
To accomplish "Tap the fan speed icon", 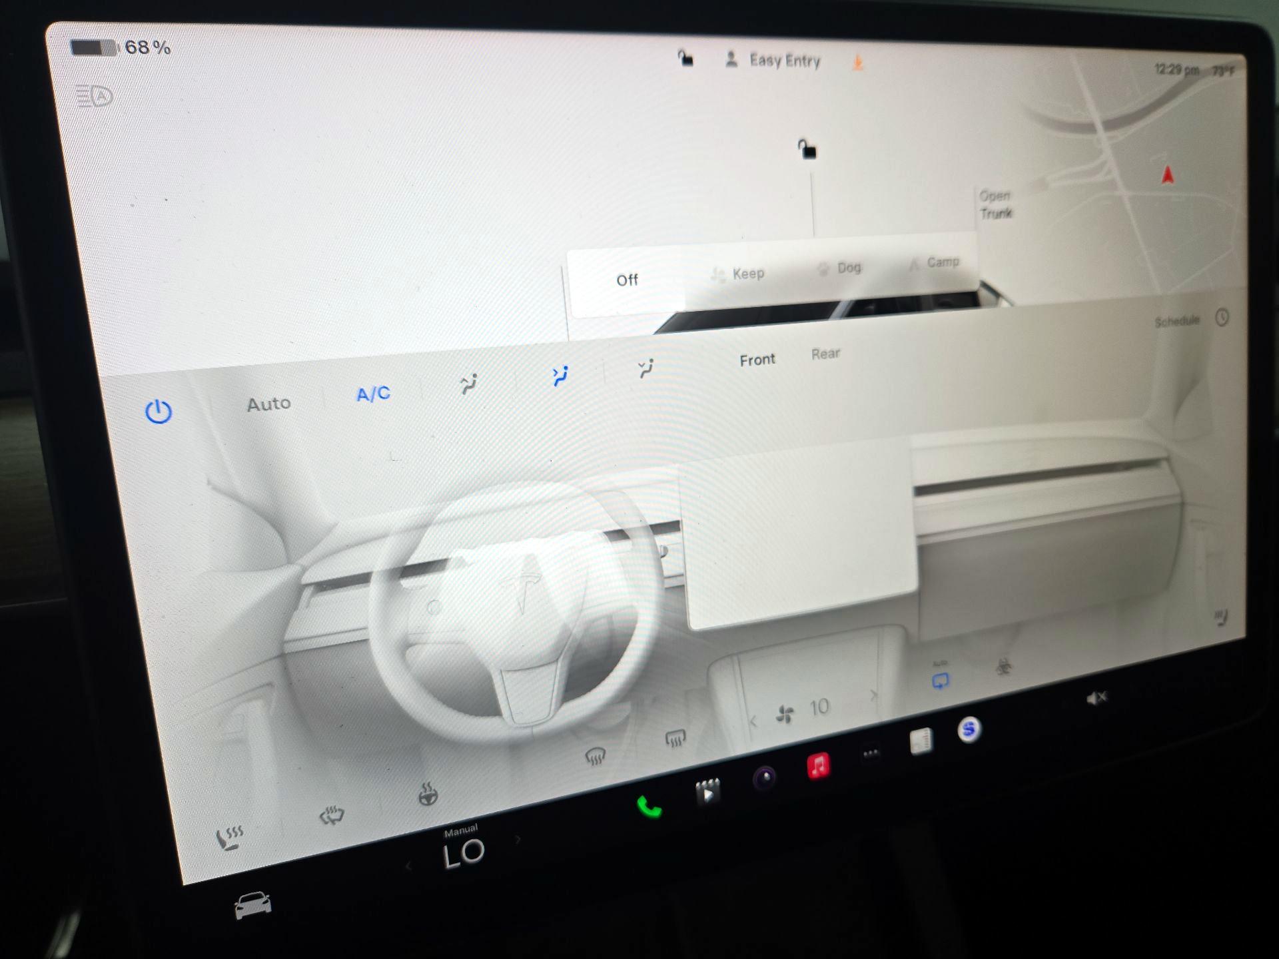I will 785,715.
